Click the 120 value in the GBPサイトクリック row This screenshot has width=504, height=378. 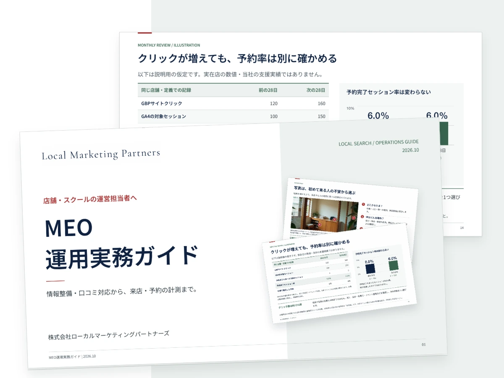coord(273,103)
